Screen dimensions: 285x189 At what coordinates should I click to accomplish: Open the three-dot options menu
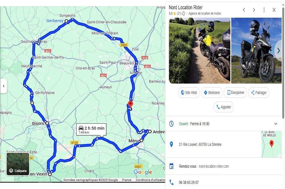tap(264, 10)
